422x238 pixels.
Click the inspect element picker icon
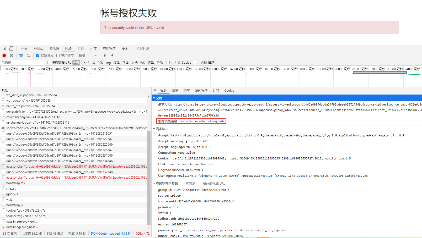[4, 49]
